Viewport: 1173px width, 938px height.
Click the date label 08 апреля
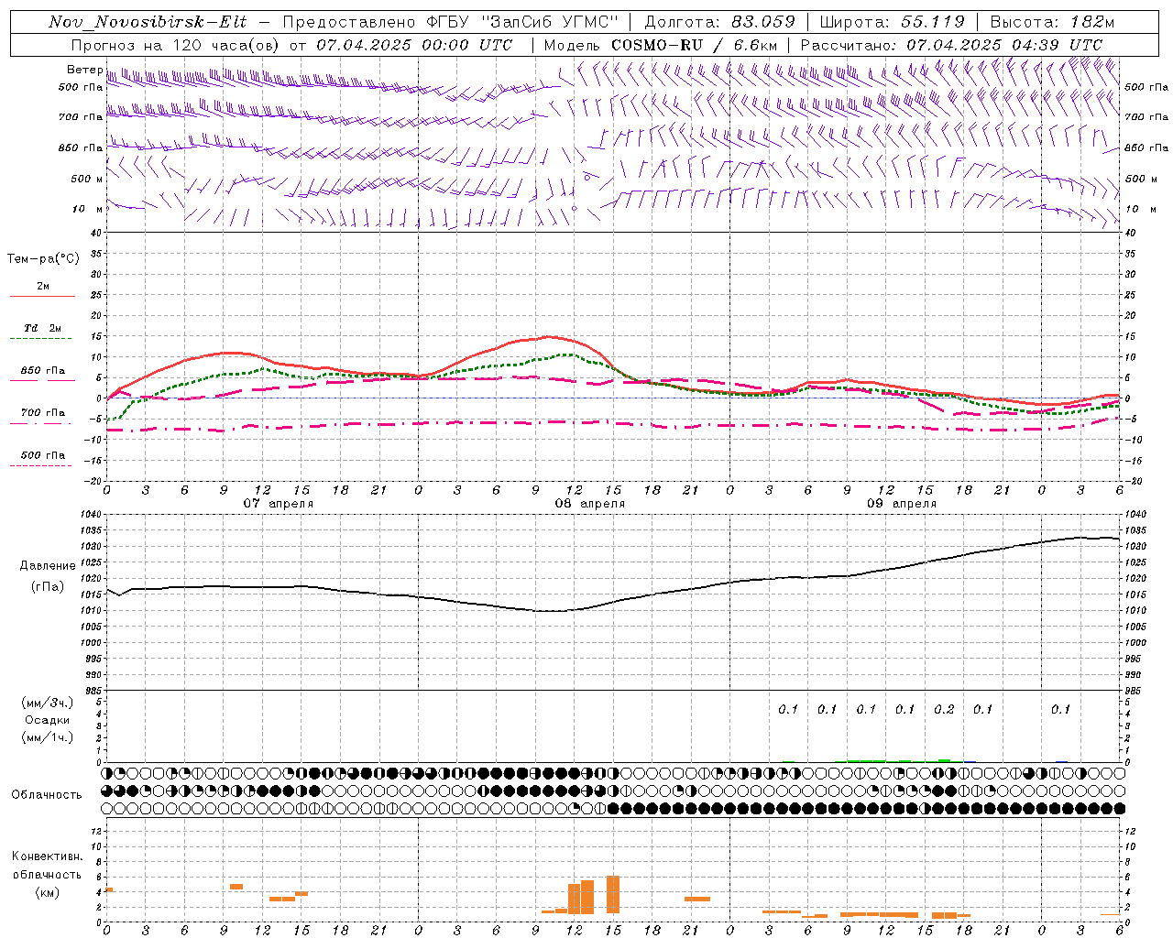[x=590, y=504]
